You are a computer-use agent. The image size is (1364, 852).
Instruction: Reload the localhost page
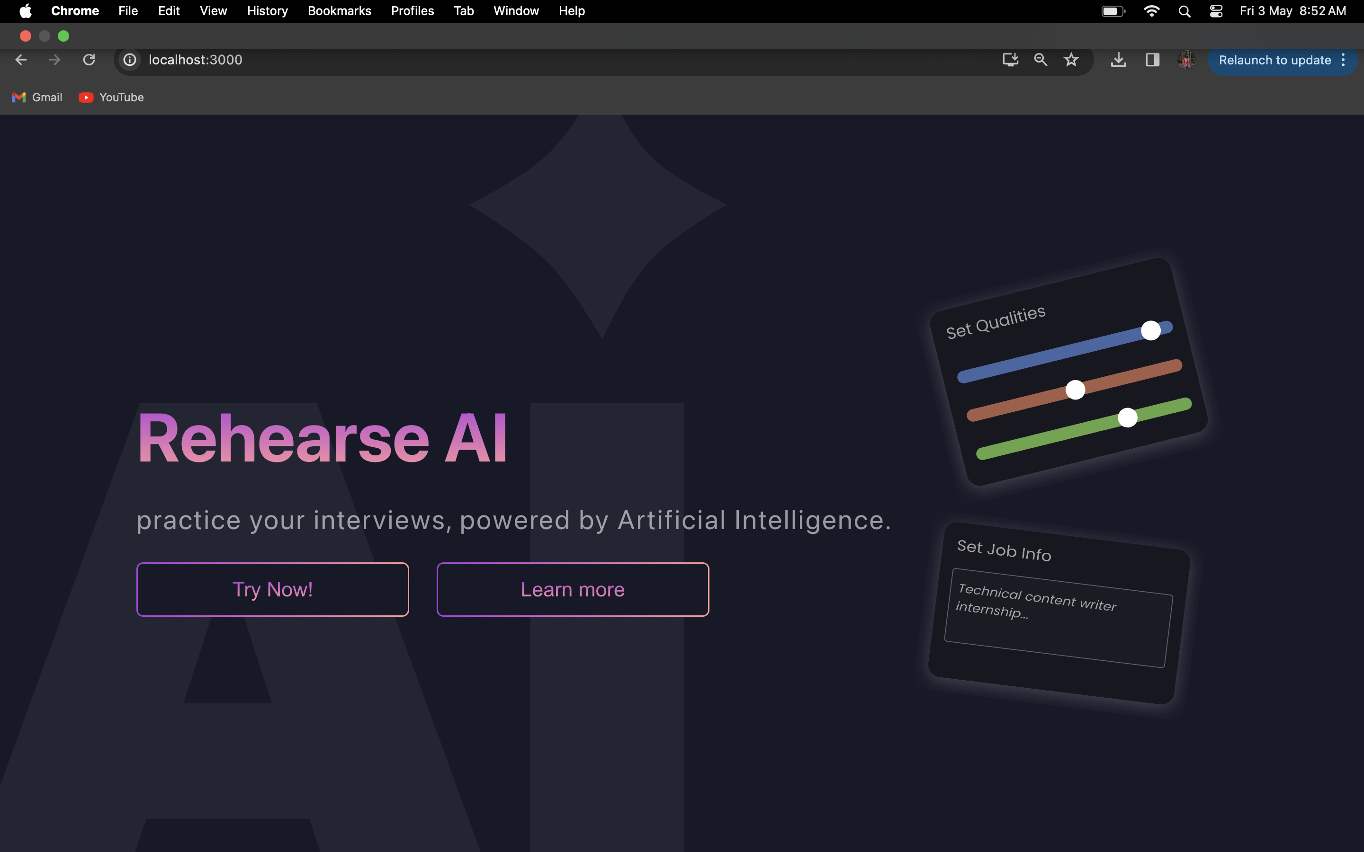(89, 60)
